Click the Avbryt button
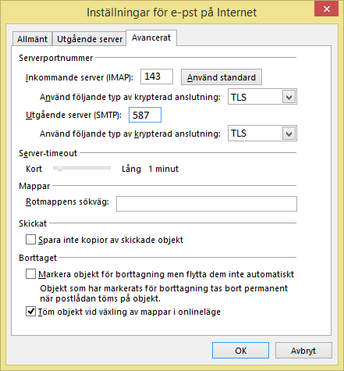Viewport: 344px width, 371px height. pyautogui.click(x=303, y=351)
